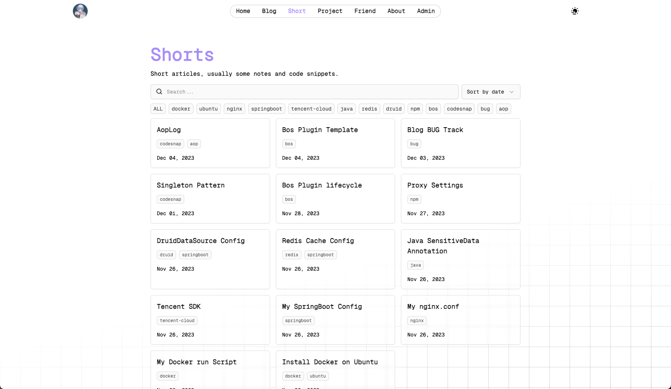
Task: Open the Bos Plugin lifecycle article
Action: pos(335,199)
